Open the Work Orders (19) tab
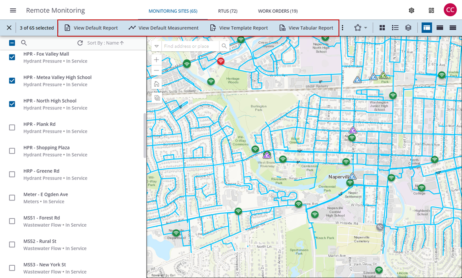 [x=278, y=11]
